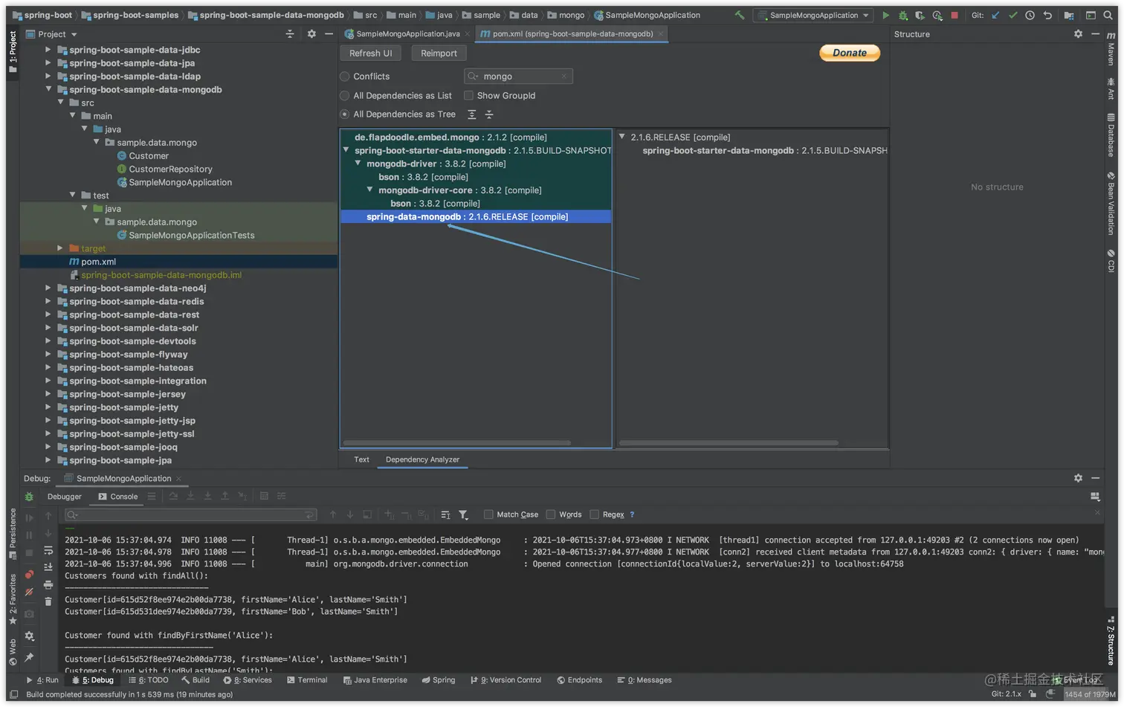Viewport: 1124px width, 707px height.
Task: Open SampleMongoApplication run configuration dropdown
Action: point(812,15)
